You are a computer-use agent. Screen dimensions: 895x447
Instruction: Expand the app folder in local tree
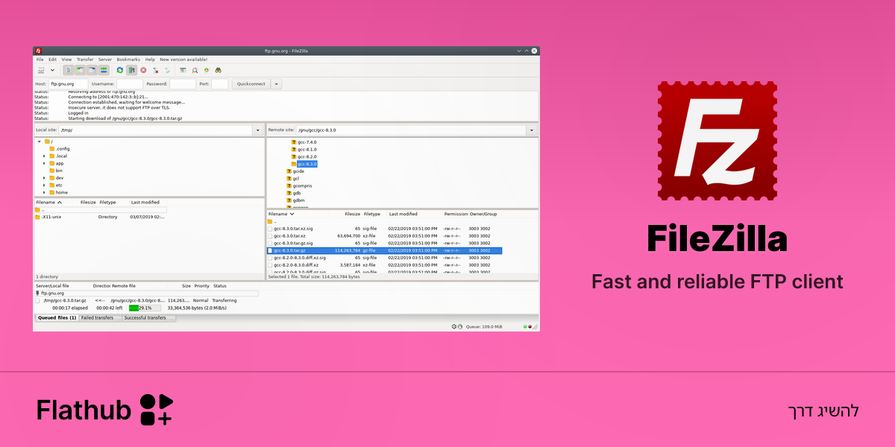pos(44,163)
